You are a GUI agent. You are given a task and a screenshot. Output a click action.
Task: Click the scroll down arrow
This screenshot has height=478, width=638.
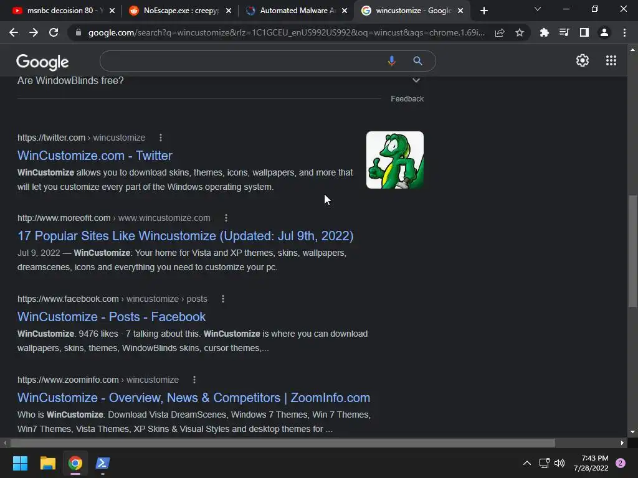tap(632, 432)
